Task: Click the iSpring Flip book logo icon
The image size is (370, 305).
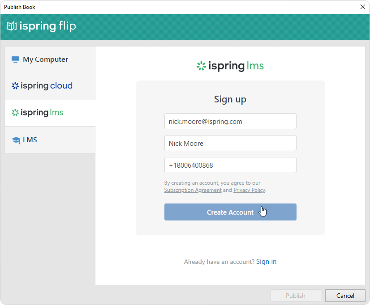Action: pyautogui.click(x=12, y=26)
